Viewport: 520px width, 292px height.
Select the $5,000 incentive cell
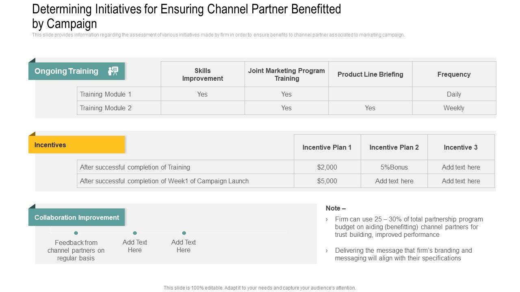click(327, 181)
